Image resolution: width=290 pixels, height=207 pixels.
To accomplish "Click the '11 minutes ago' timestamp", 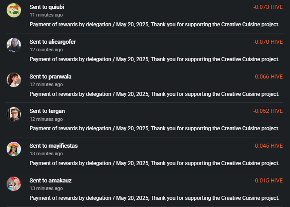I will 46,15.
